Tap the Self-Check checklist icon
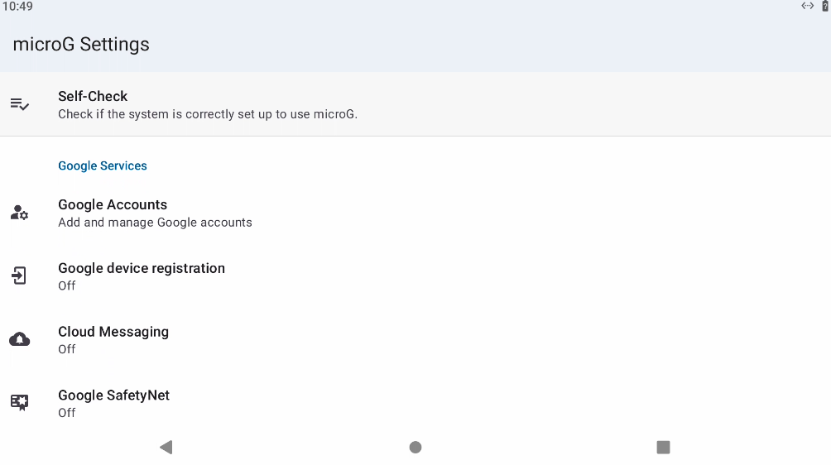This screenshot has width=831, height=465. click(x=20, y=104)
